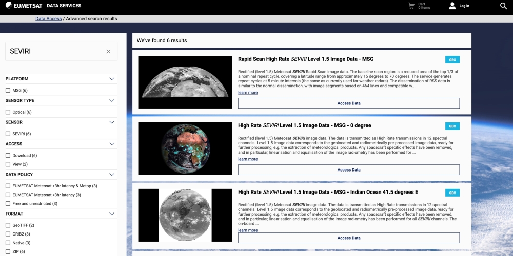Click the user profile icon
The width and height of the screenshot is (513, 256).
pos(452,6)
